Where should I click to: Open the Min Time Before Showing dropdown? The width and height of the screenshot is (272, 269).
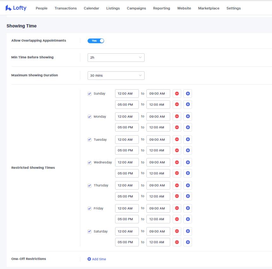click(116, 57)
